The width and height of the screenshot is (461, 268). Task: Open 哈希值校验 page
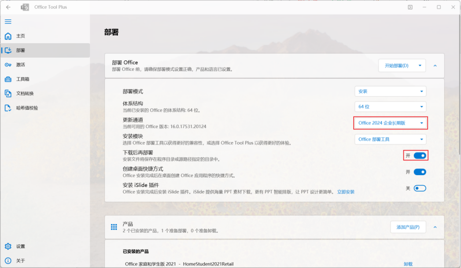[45, 108]
